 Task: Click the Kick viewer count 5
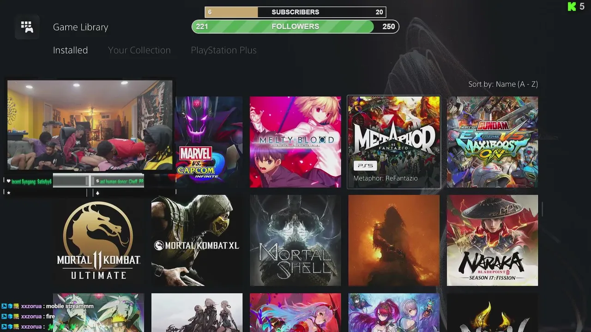pyautogui.click(x=582, y=6)
